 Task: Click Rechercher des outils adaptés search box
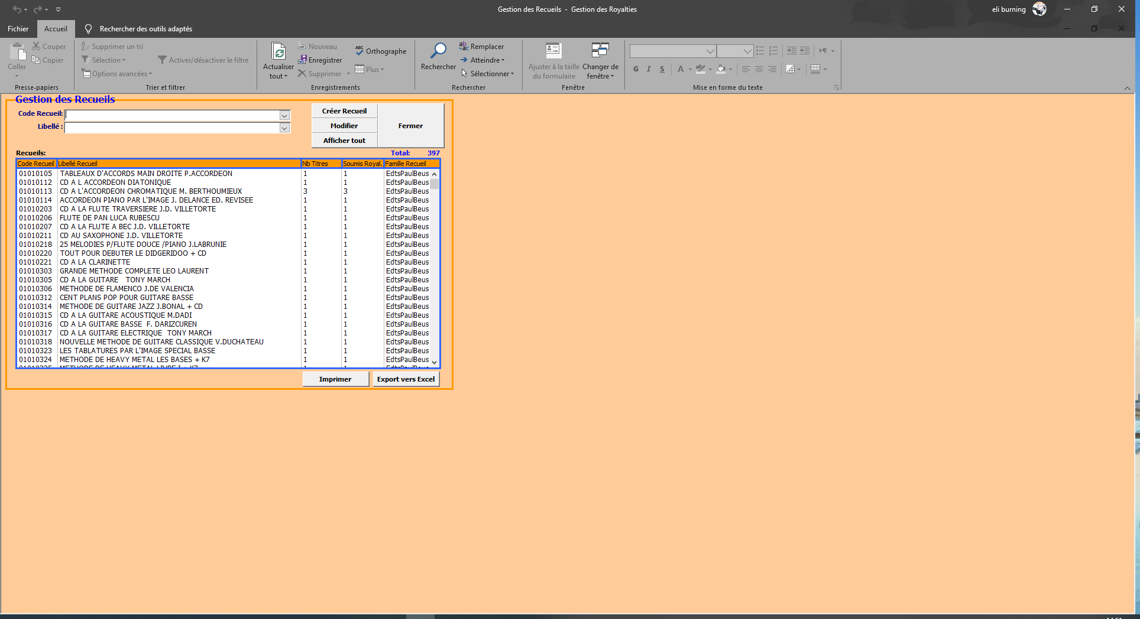(145, 28)
